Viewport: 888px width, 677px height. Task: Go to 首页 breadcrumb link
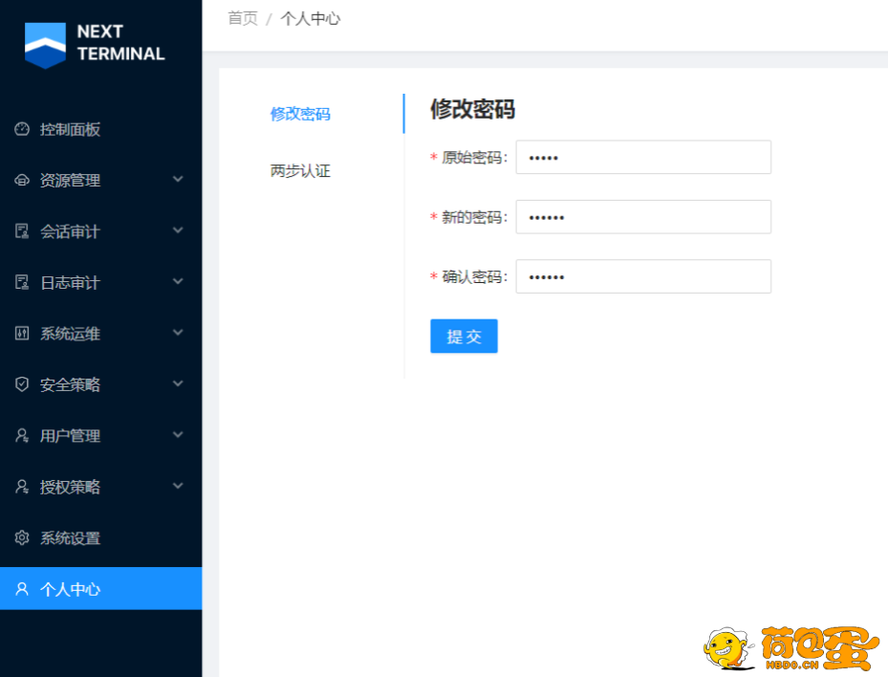[x=243, y=18]
